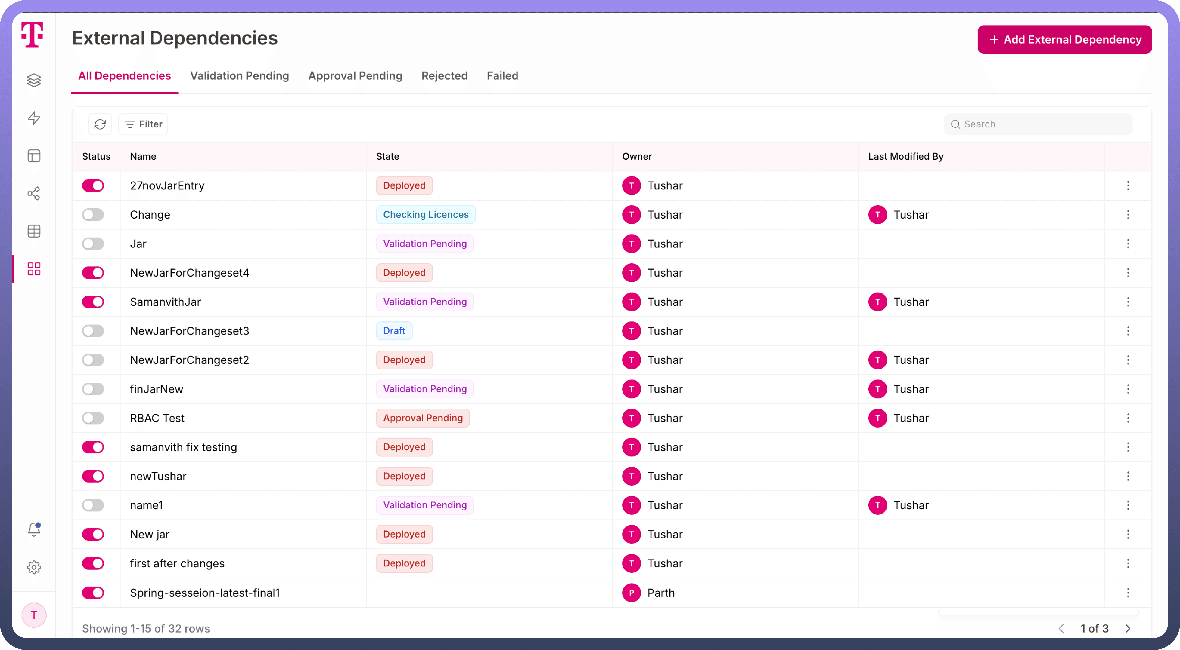Click the lightning bolt sidebar icon
Screen dimensions: 1180x650
(34, 118)
